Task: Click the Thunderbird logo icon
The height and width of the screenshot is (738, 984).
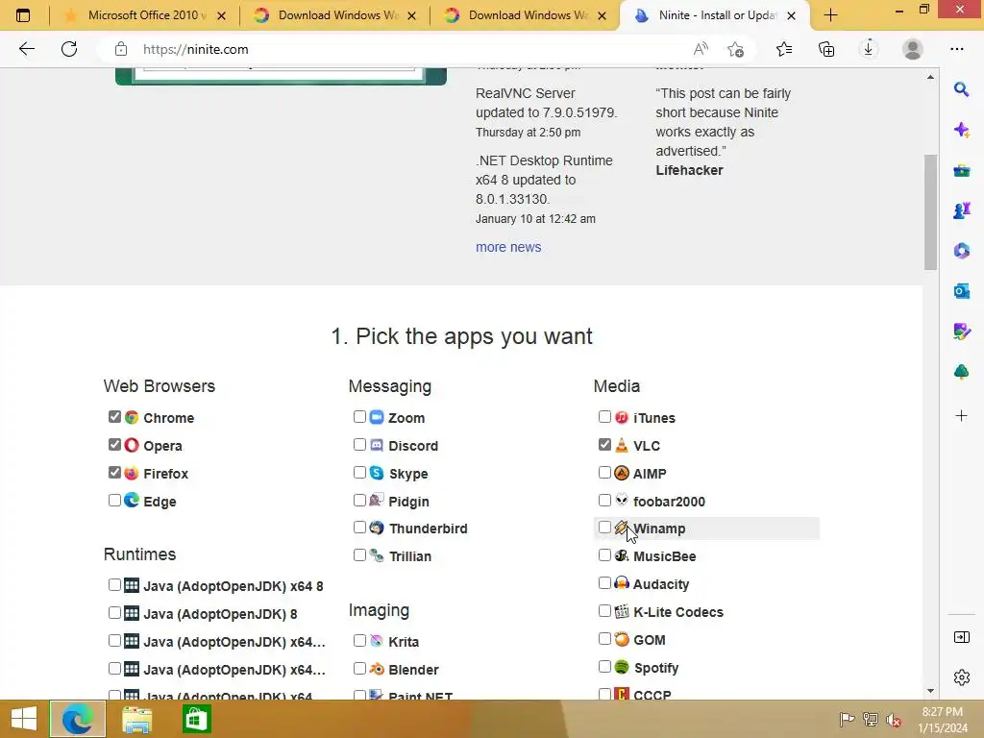Action: [377, 528]
